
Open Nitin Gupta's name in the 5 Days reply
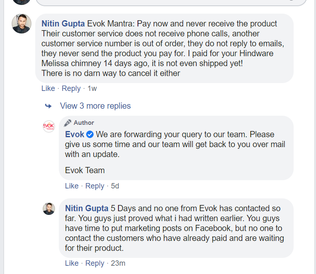point(87,208)
